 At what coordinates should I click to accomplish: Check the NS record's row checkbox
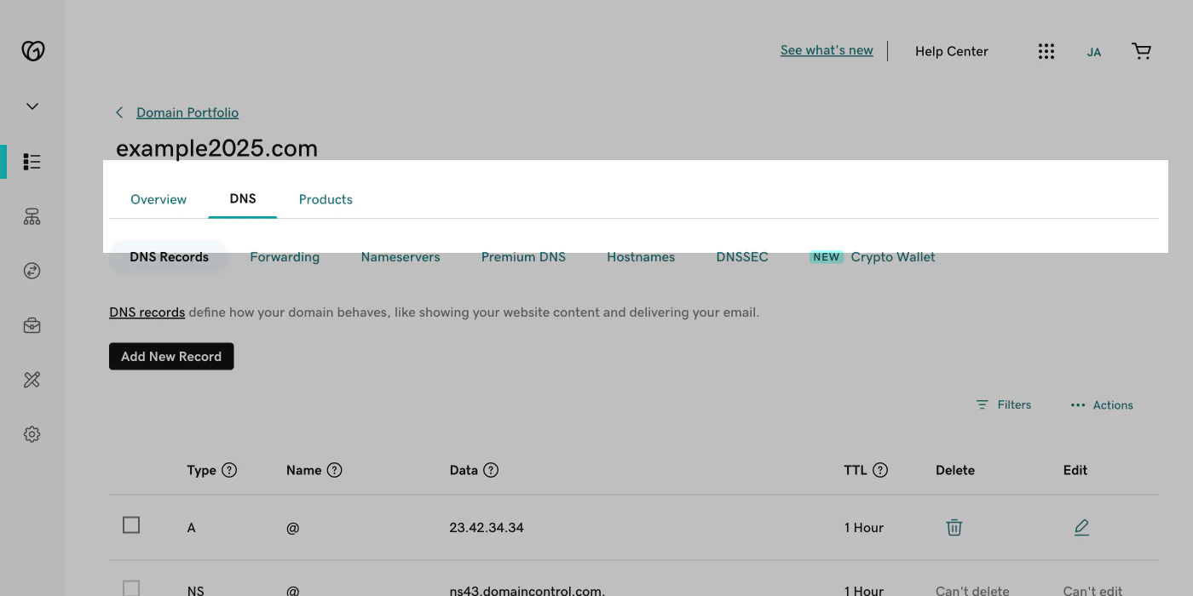130,587
